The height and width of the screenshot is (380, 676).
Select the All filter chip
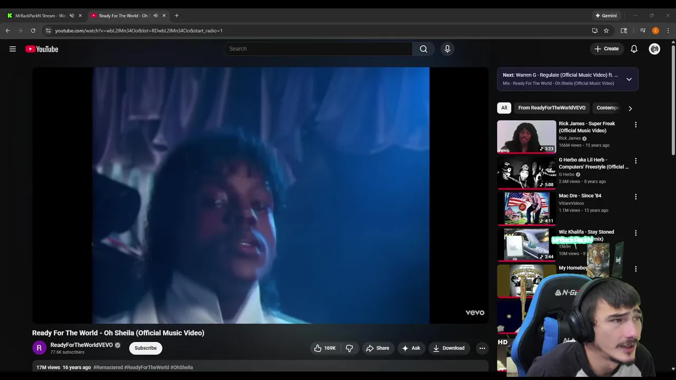click(504, 108)
